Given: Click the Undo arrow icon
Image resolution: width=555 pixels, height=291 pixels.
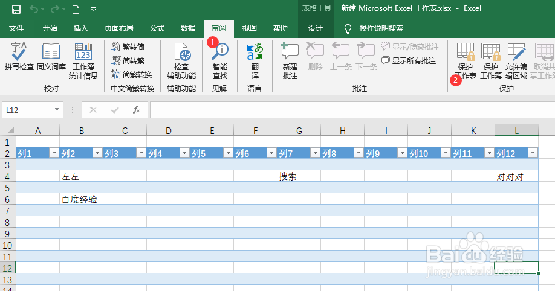Looking at the screenshot, I should (34, 10).
